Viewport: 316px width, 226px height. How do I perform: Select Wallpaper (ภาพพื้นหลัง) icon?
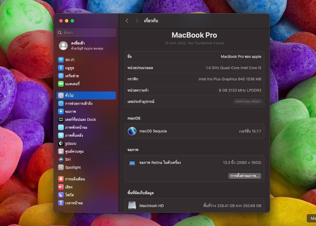(61, 135)
